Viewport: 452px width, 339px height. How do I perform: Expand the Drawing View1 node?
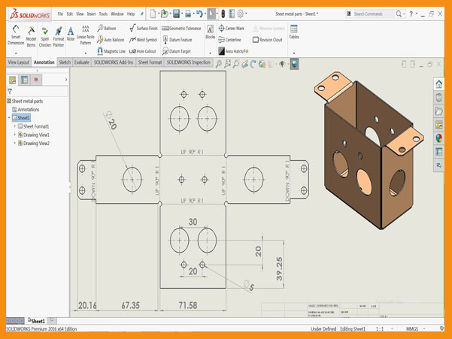(x=15, y=135)
